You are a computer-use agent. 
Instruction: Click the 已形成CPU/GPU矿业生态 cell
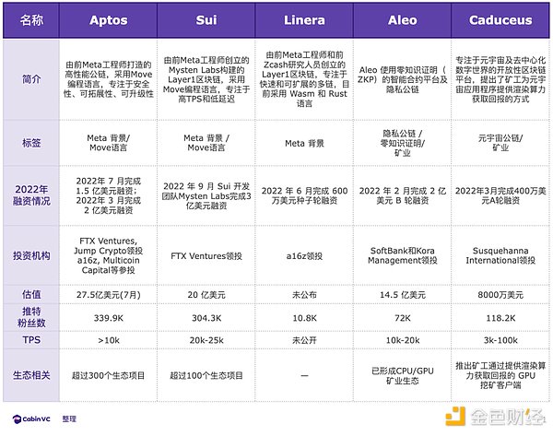[403, 376]
